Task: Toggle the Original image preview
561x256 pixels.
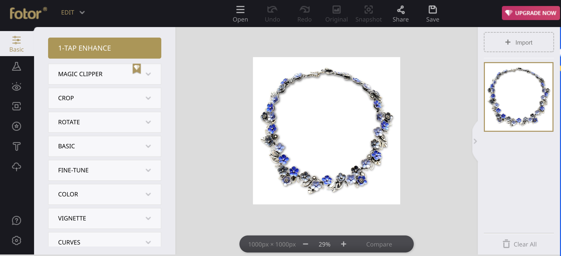Action: tap(336, 13)
